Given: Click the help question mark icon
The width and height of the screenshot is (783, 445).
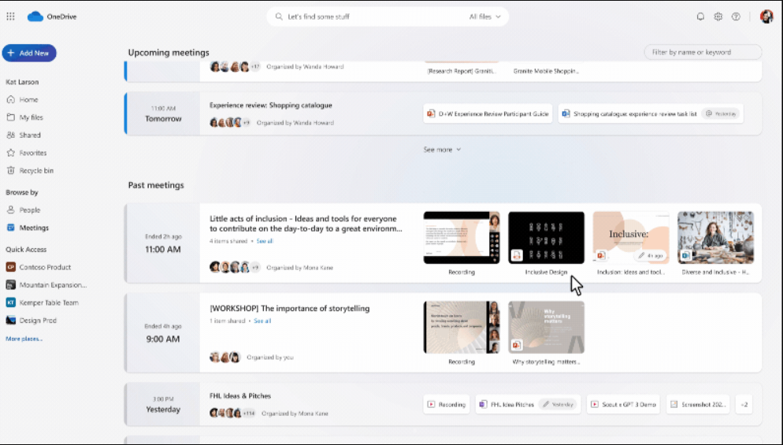Looking at the screenshot, I should click(x=736, y=17).
